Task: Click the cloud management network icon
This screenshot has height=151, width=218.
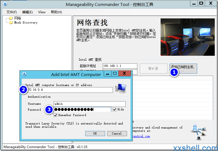Action: coord(199,132)
